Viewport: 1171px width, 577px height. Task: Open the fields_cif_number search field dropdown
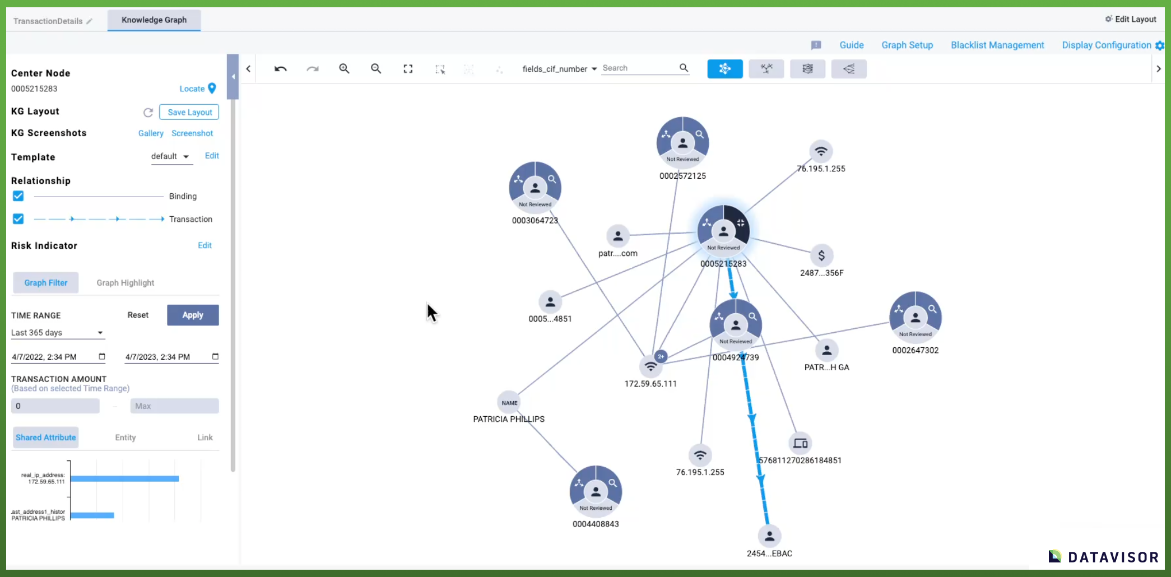point(559,68)
